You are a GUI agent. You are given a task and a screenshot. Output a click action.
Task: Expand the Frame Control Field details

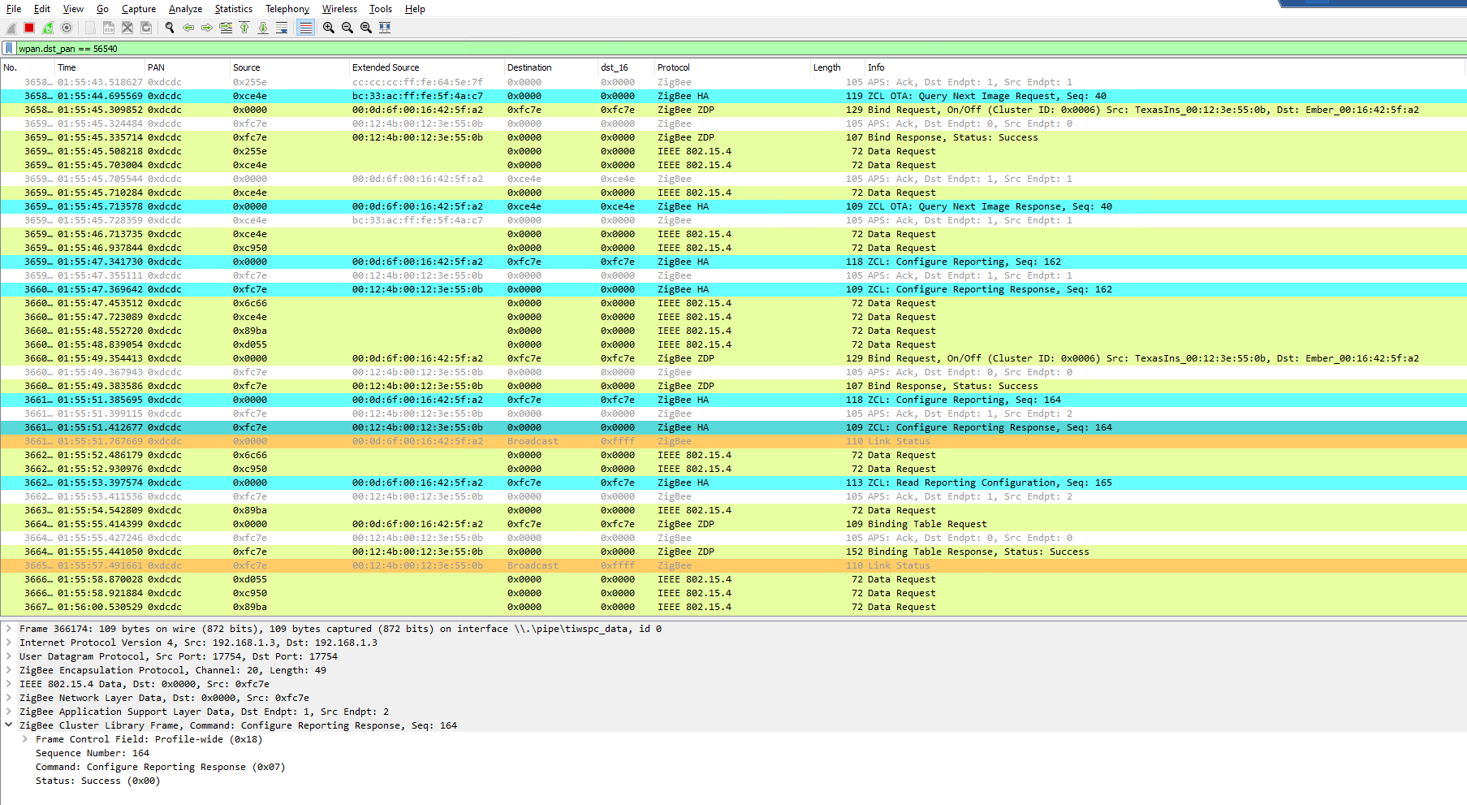[x=24, y=738]
